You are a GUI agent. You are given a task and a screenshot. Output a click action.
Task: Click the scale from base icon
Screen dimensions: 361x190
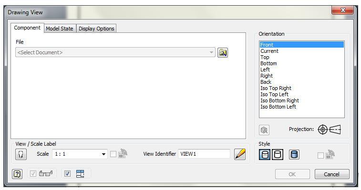123,153
